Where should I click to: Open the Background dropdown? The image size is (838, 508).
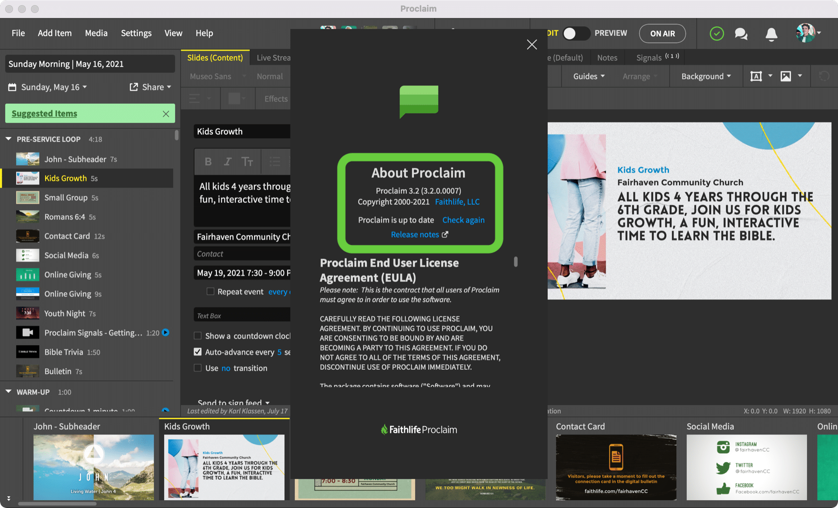(706, 76)
